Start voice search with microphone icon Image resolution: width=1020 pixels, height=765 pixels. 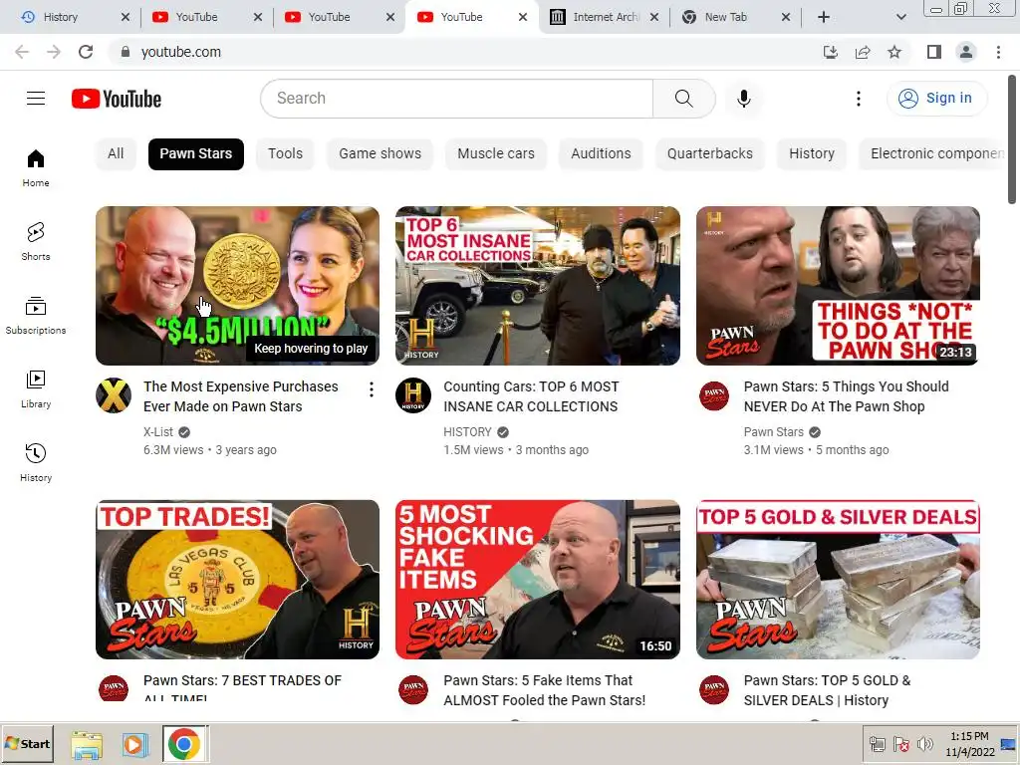(743, 99)
